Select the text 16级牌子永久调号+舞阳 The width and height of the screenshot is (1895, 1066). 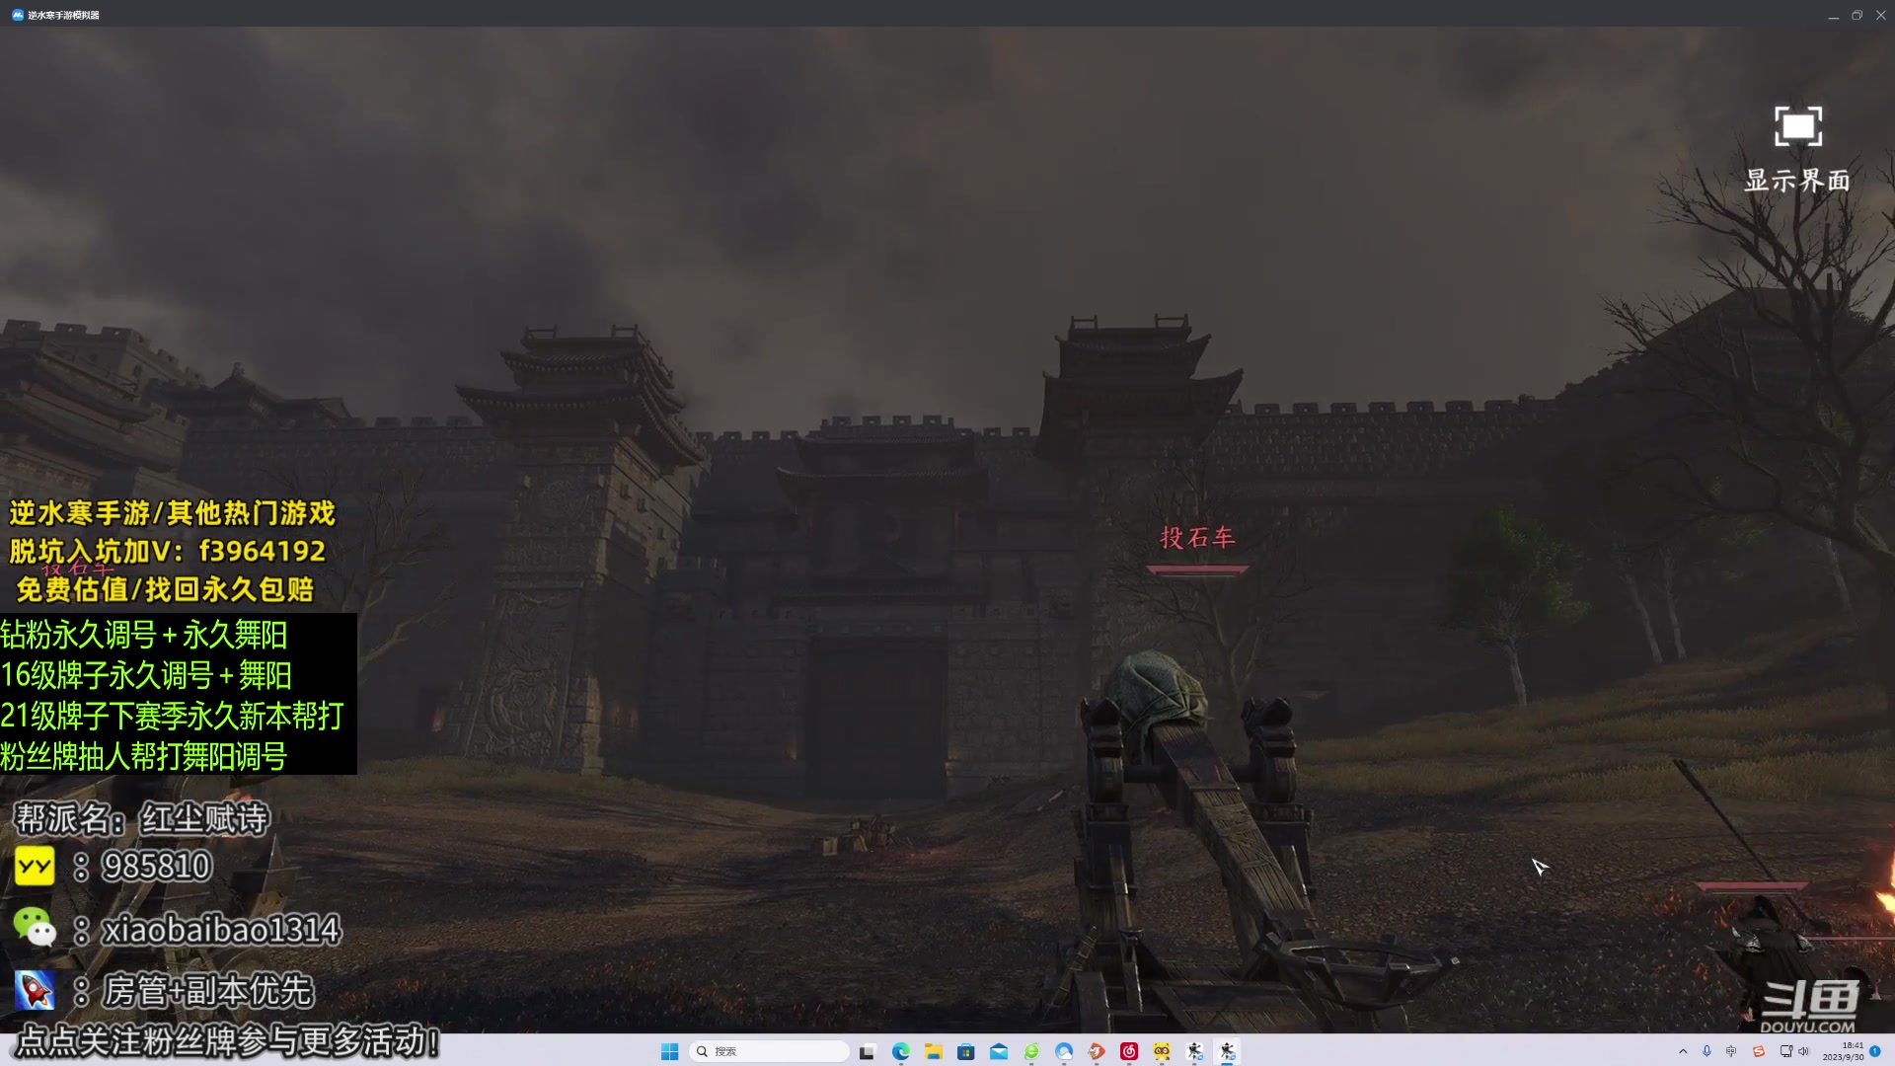146,675
